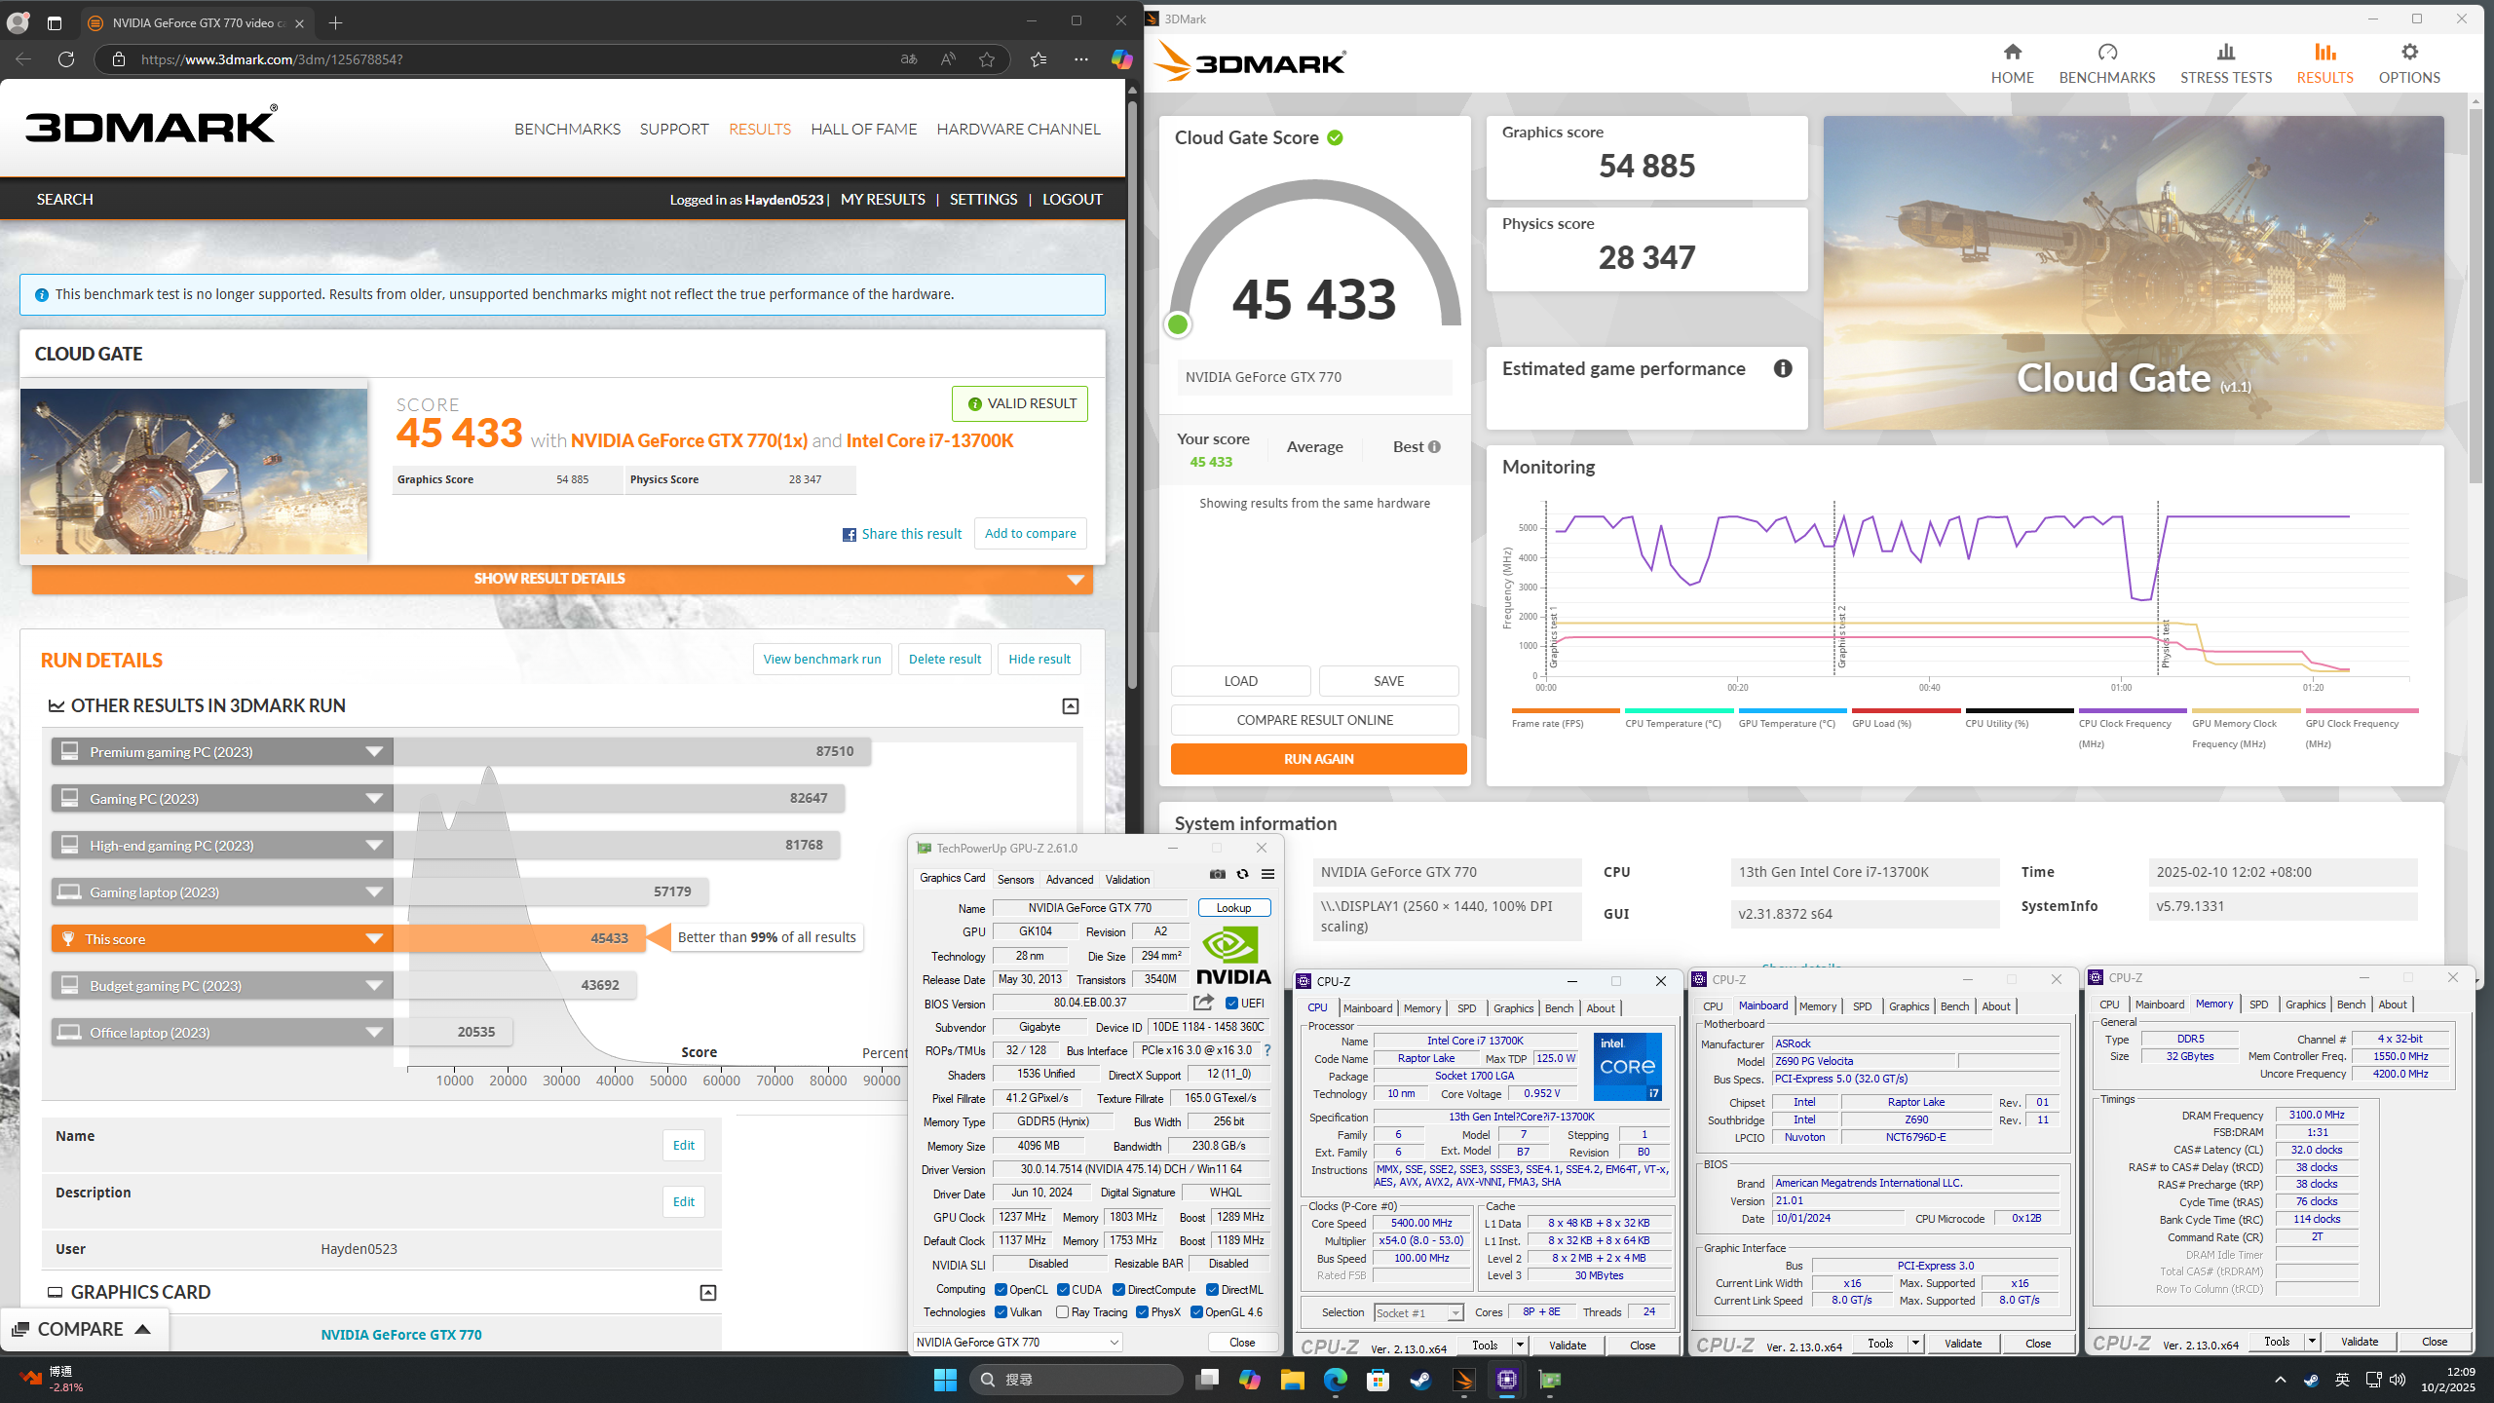2494x1403 pixels.
Task: Open Socket #1 selection dropdown in CPU-Z
Action: tap(1418, 1312)
